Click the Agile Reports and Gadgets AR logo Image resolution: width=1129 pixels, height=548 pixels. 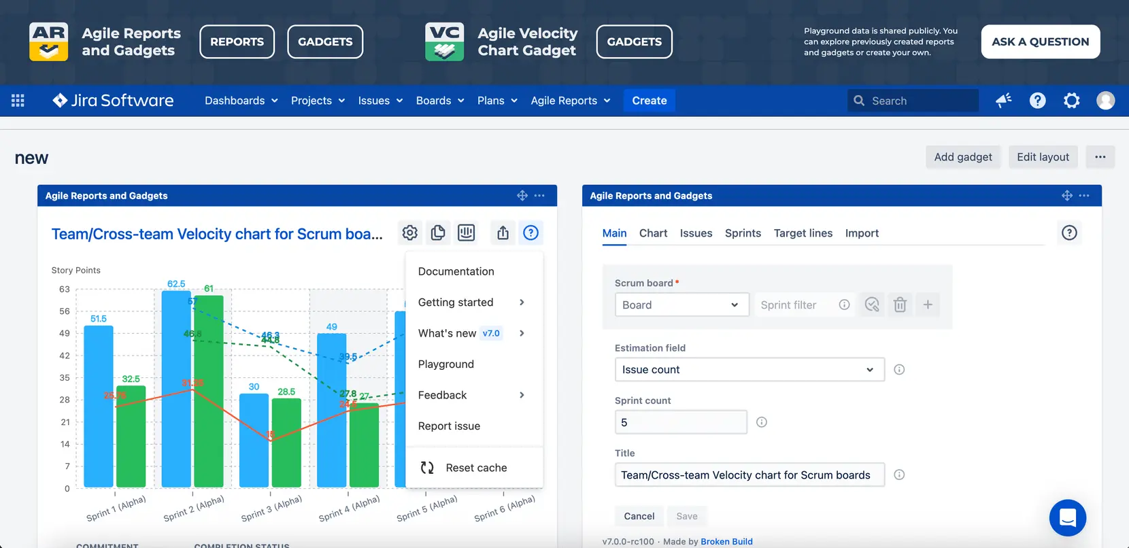[x=48, y=41]
